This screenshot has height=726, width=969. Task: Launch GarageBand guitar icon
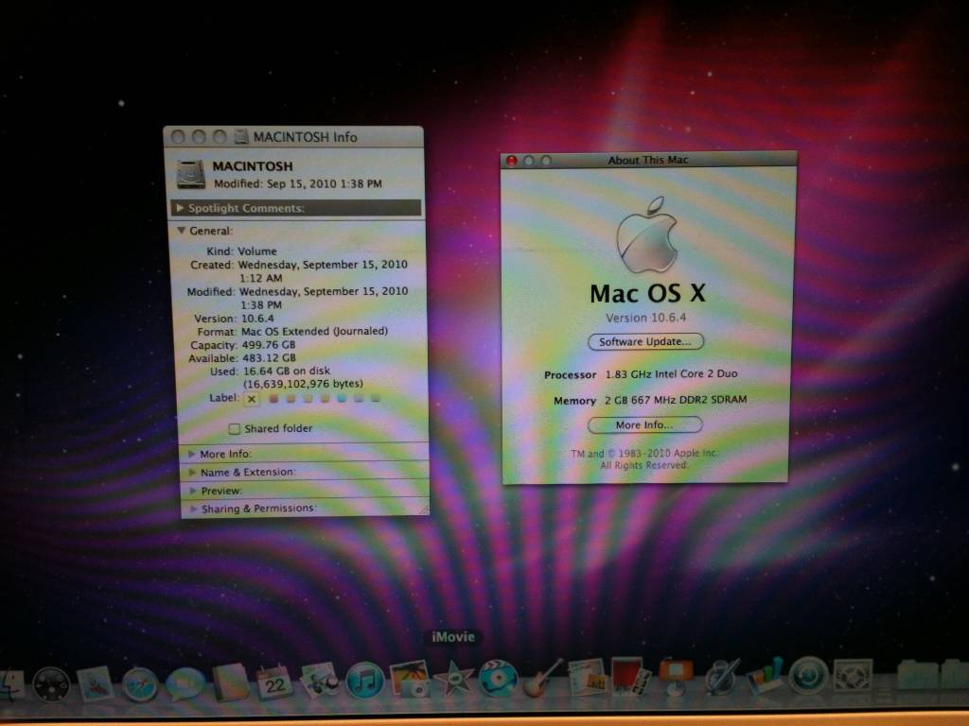(543, 678)
